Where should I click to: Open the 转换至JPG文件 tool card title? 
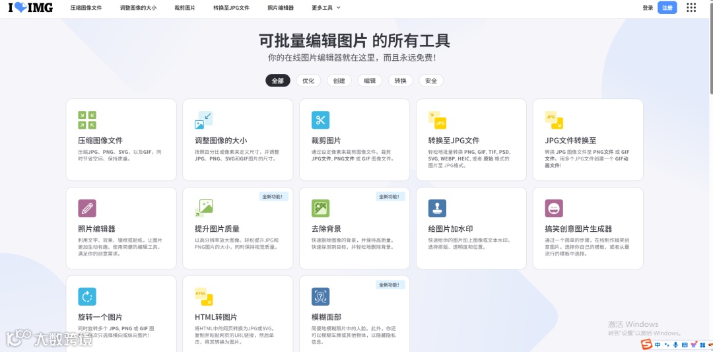pos(454,141)
